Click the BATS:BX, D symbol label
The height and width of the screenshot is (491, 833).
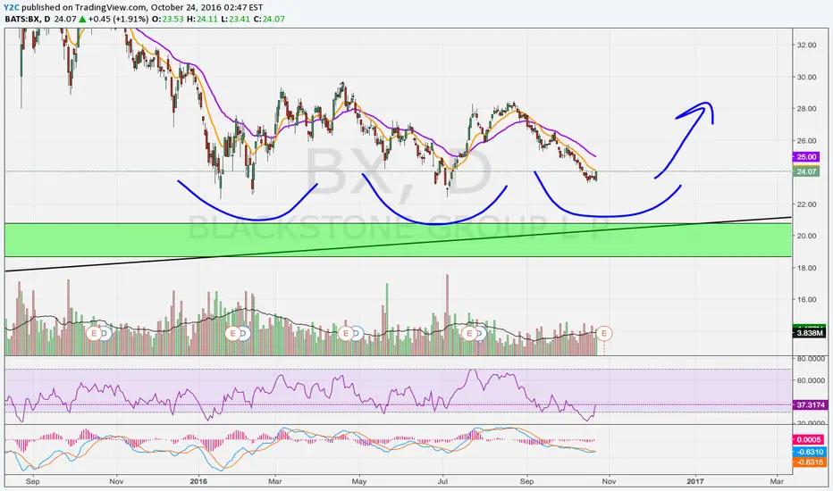[x=28, y=19]
